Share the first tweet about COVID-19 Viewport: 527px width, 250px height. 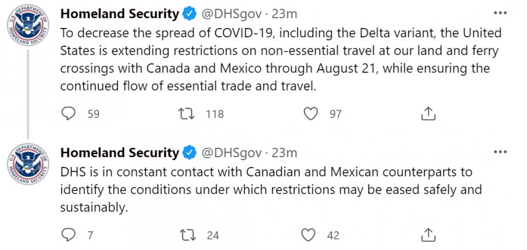[x=428, y=114]
